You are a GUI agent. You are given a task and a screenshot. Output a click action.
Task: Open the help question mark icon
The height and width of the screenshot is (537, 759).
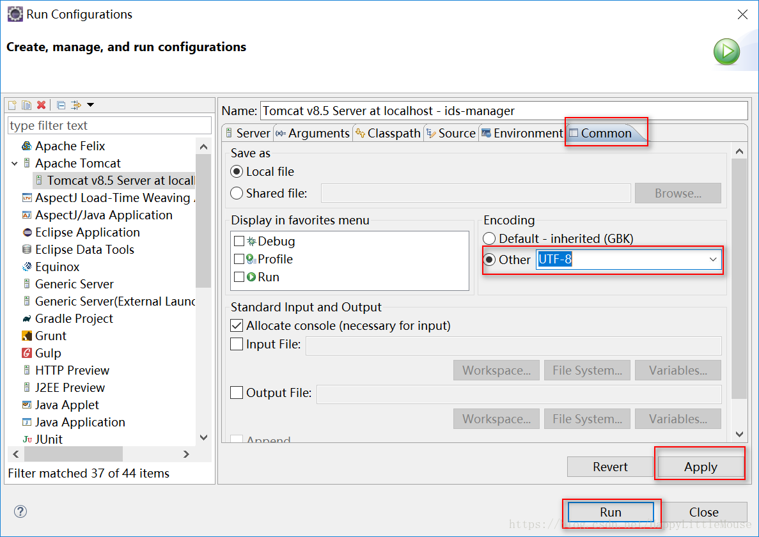click(20, 511)
